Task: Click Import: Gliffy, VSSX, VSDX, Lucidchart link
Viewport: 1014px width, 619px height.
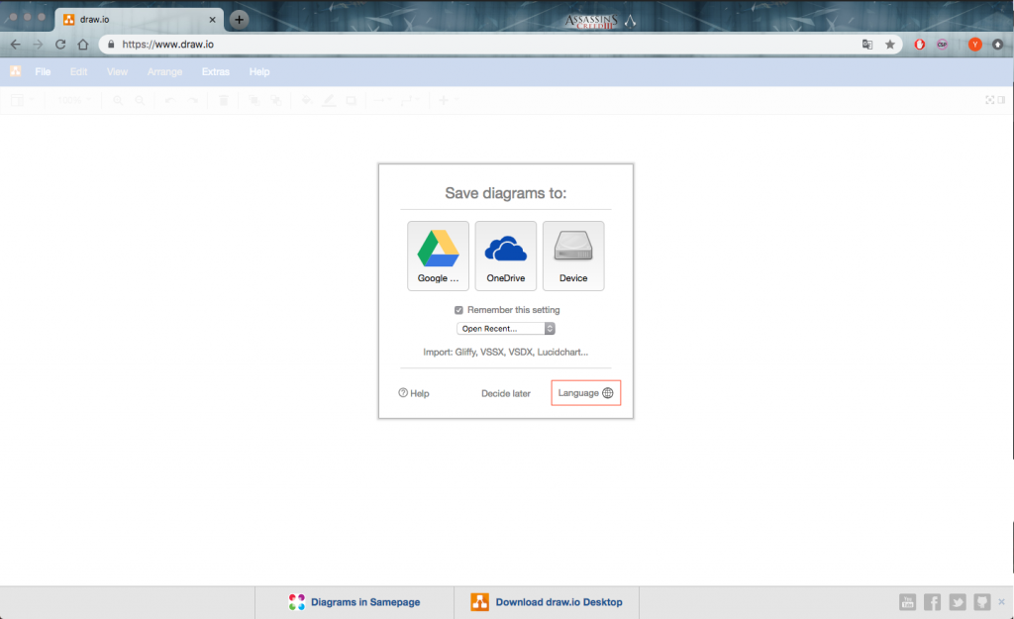Action: coord(506,352)
